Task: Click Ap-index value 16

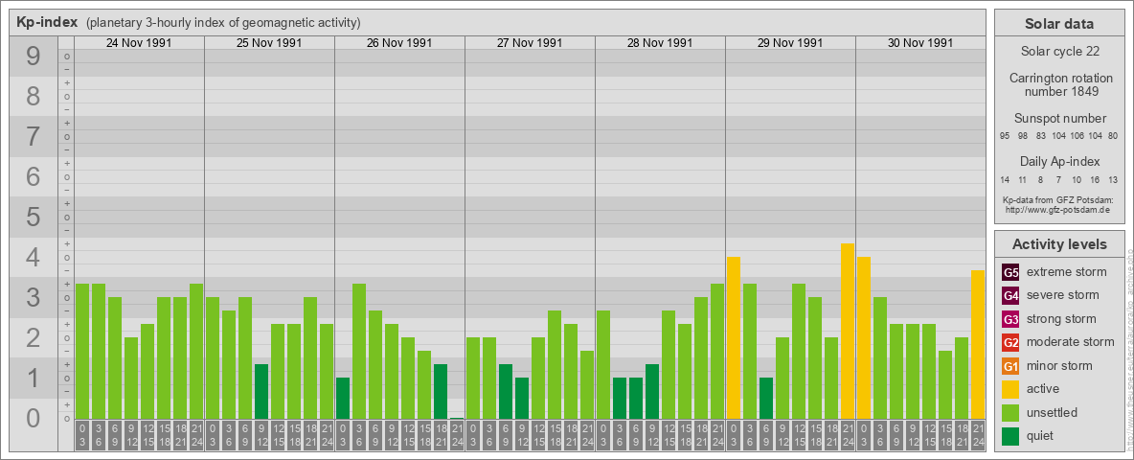Action: pos(1095,179)
